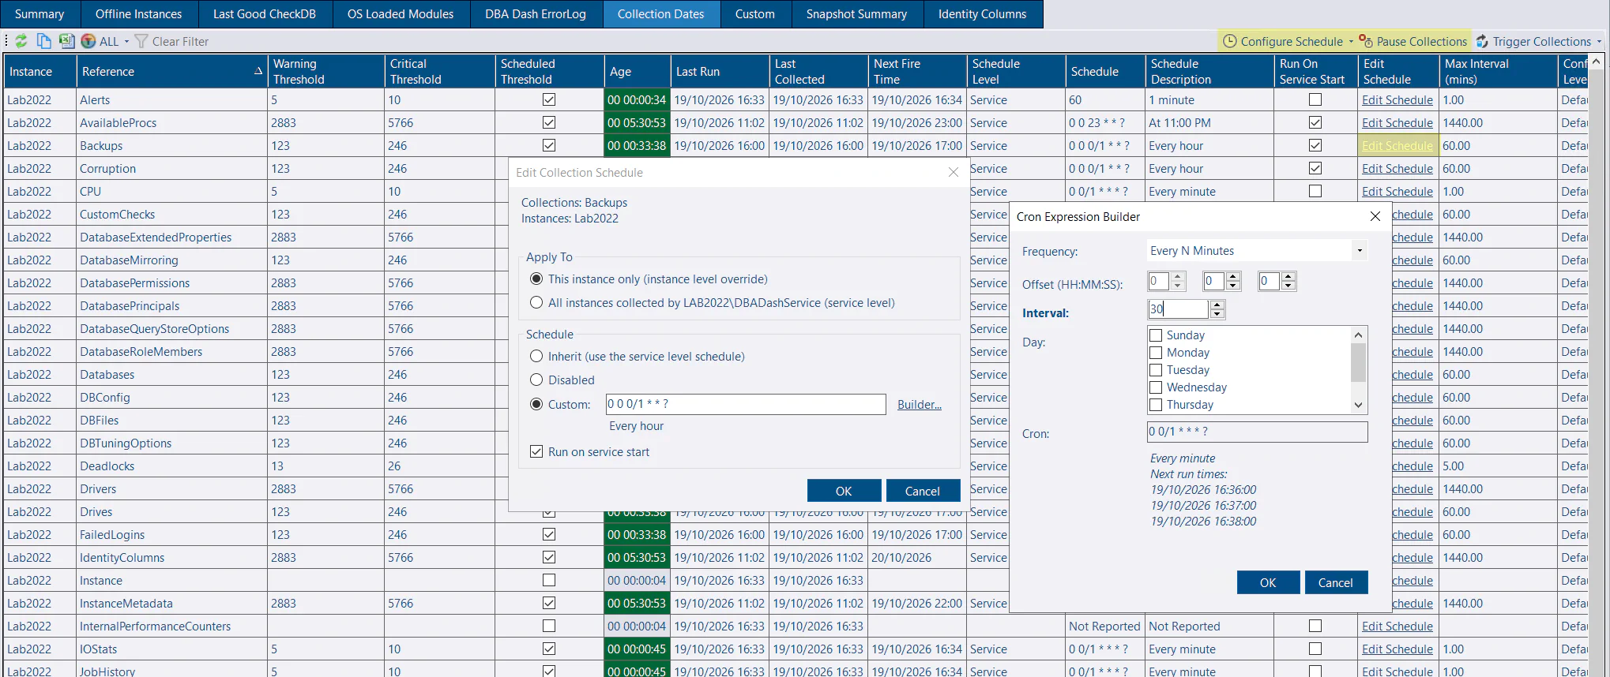
Task: Choose Inherit service level schedule option
Action: [536, 356]
